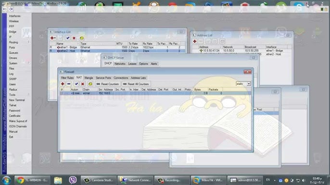This screenshot has width=330, height=185.
Task: Open the SNMP menu item
Action: [x=13, y=79]
